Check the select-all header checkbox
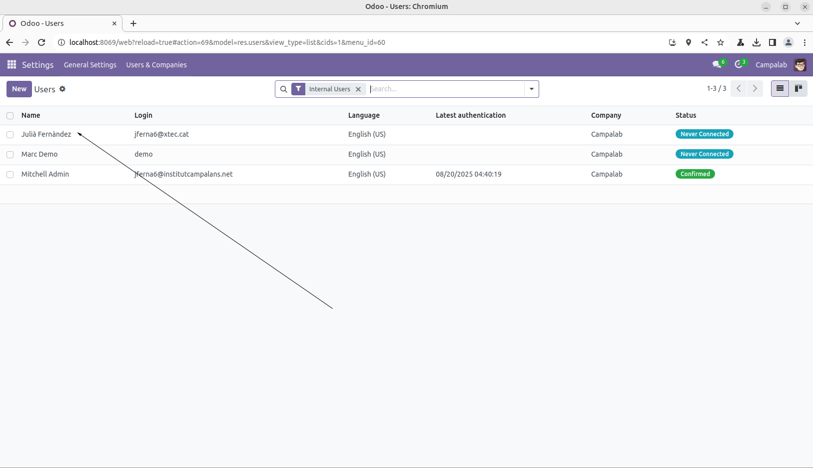 click(10, 116)
